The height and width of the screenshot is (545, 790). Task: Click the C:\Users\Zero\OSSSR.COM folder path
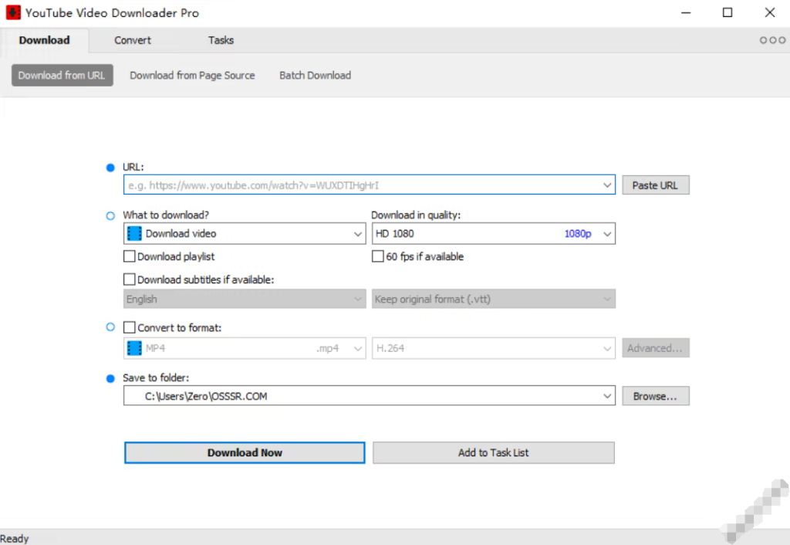pyautogui.click(x=206, y=396)
